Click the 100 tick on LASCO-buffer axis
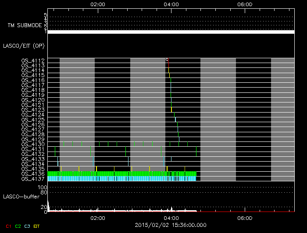307x233 pixels. [x=43, y=187]
